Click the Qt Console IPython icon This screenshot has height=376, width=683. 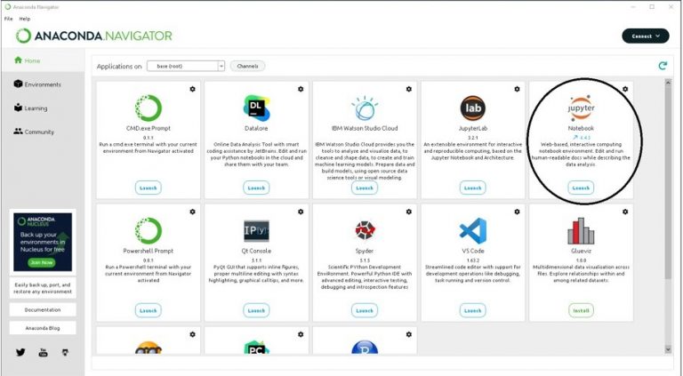pos(256,231)
